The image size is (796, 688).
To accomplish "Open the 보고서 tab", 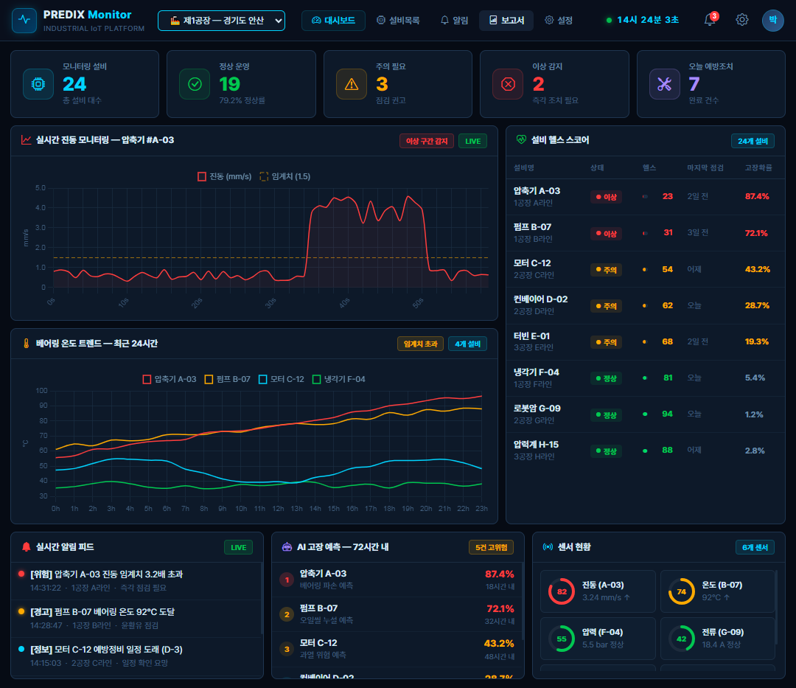I will [506, 21].
